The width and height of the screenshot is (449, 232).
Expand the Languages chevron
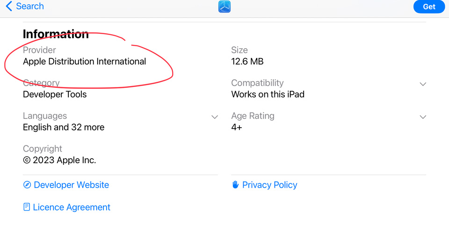[x=215, y=117]
